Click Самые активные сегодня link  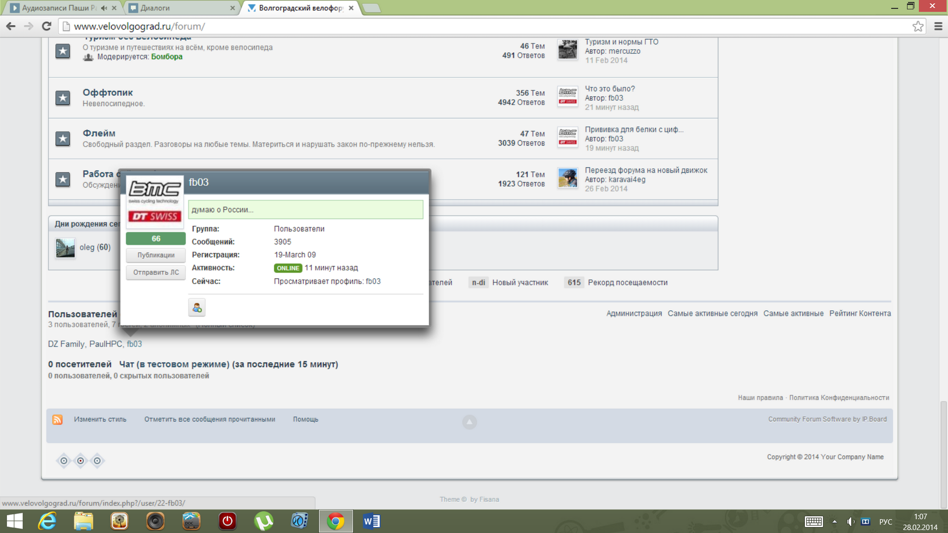[x=712, y=314]
